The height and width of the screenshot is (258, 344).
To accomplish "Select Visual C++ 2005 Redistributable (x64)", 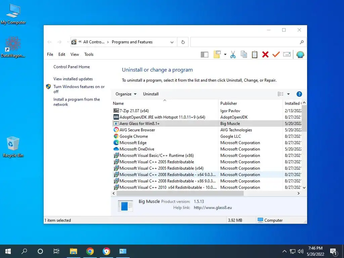I will (x=206, y=168).
